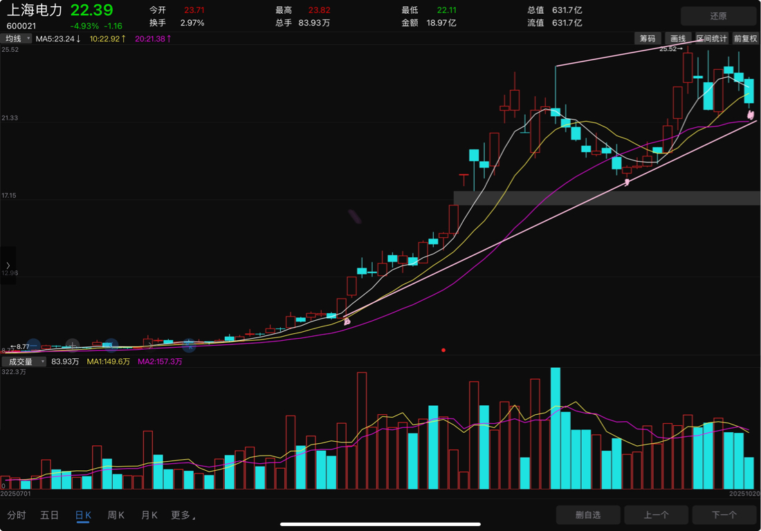Toggle the 筹码 chip distribution view

point(648,38)
